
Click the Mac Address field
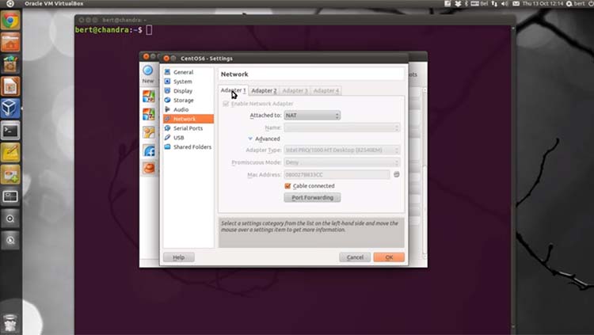click(x=337, y=175)
